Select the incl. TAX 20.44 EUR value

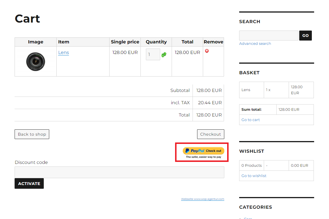[210, 103]
